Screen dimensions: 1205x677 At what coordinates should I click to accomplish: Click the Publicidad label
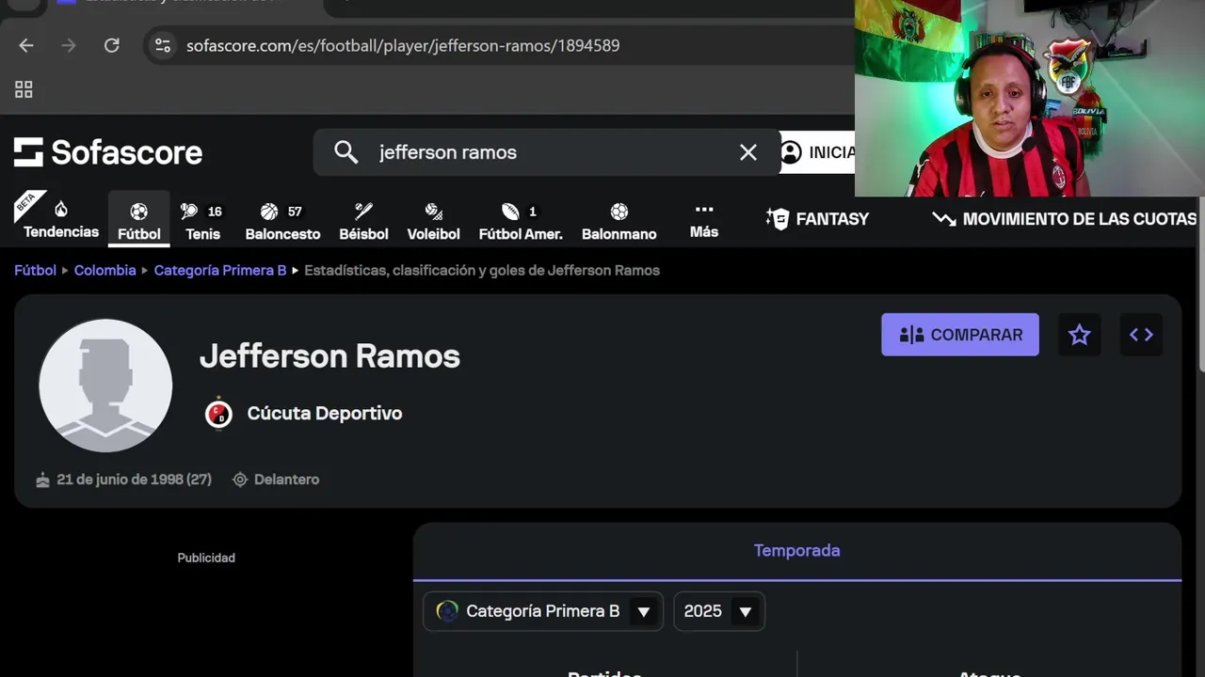[x=206, y=558]
